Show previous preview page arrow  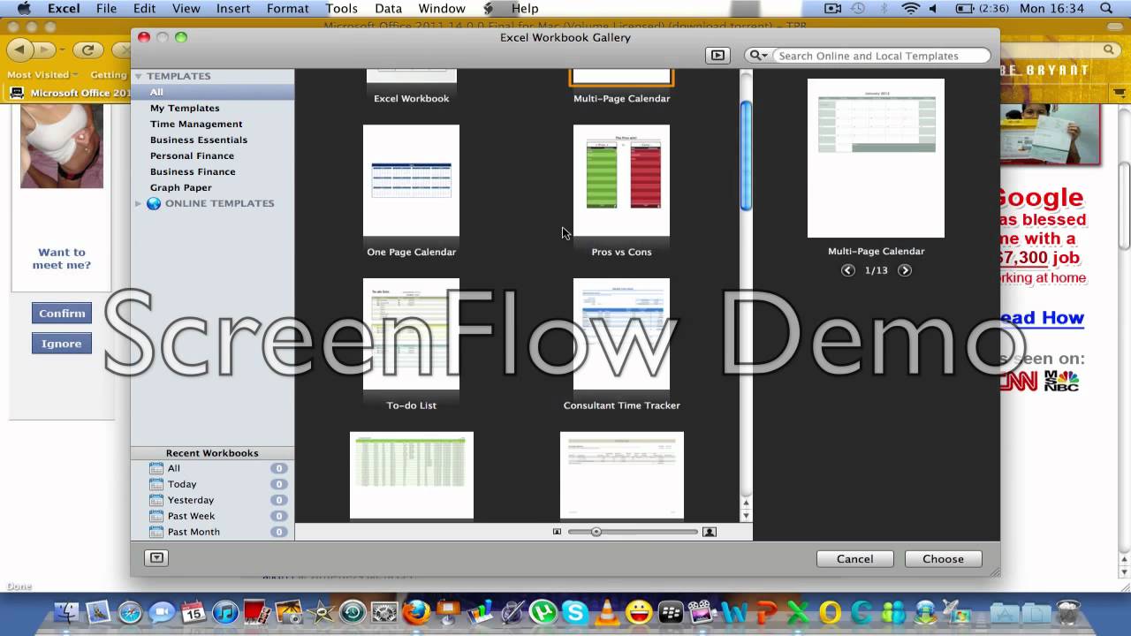848,270
